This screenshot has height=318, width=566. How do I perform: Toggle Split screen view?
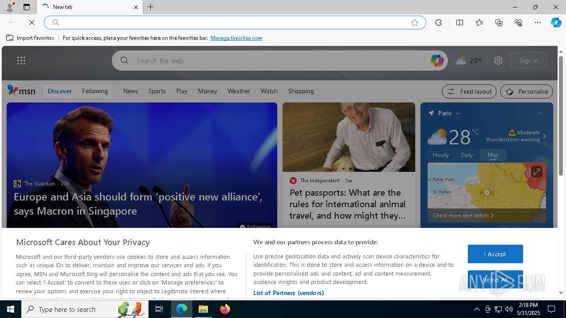[459, 23]
